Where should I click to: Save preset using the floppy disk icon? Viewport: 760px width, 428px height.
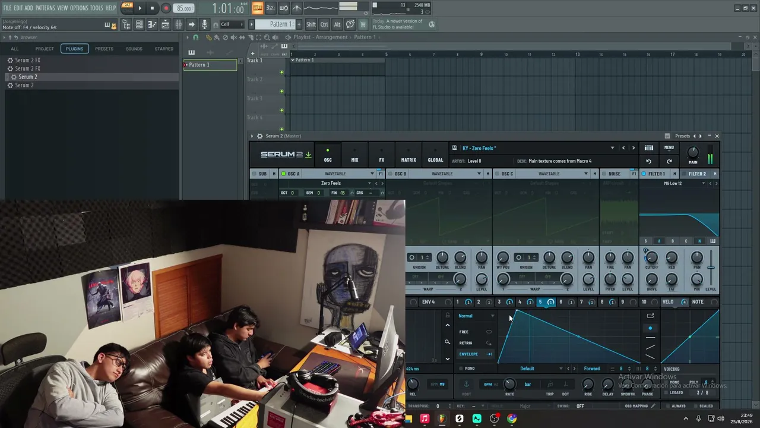[455, 148]
